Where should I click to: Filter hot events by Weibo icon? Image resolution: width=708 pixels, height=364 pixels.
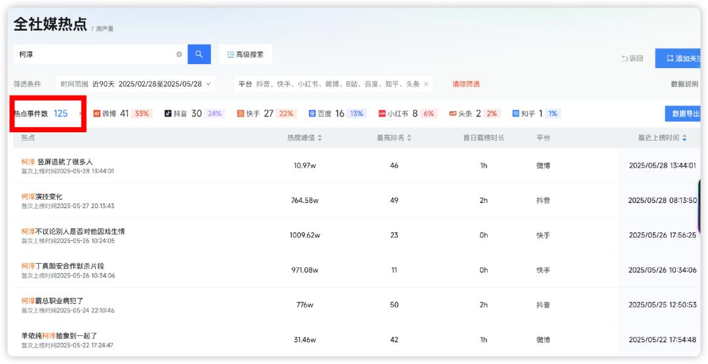click(x=97, y=113)
